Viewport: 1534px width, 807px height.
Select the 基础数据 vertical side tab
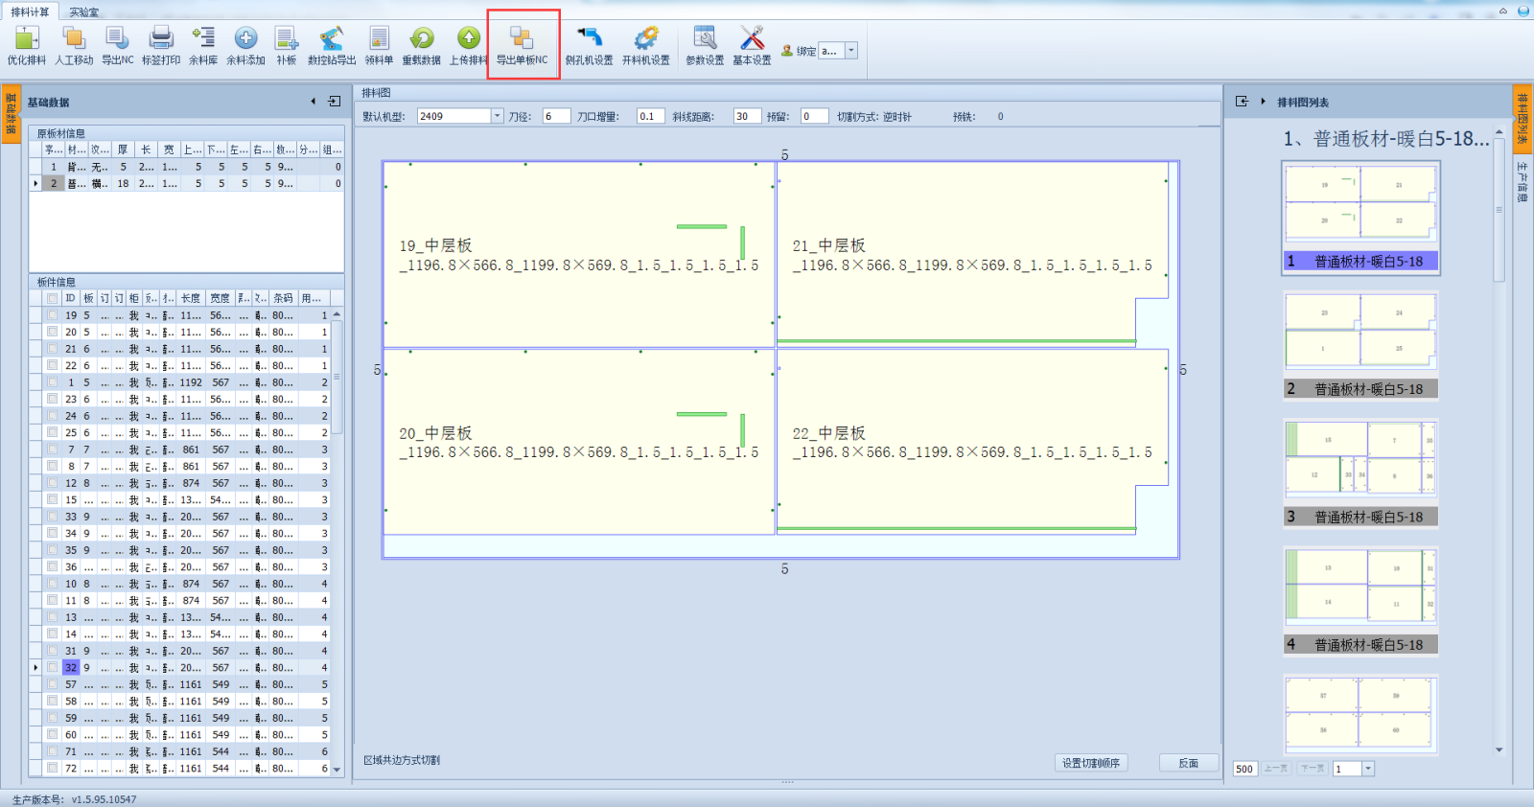point(11,114)
